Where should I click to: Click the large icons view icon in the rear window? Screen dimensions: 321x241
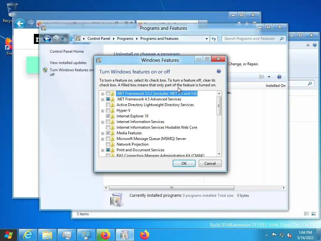[x=313, y=214]
